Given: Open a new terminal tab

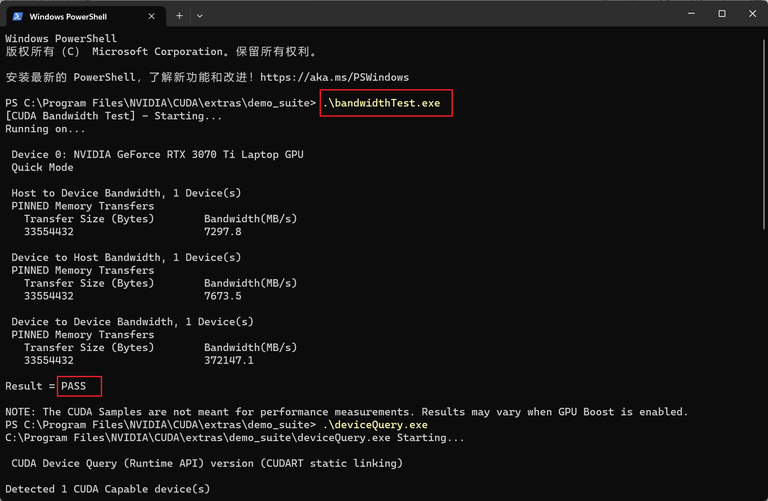Looking at the screenshot, I should click(x=179, y=16).
